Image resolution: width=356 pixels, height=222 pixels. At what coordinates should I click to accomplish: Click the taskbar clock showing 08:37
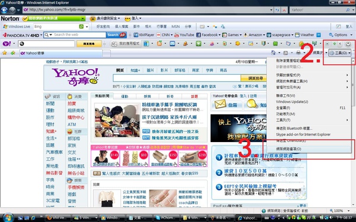344,218
